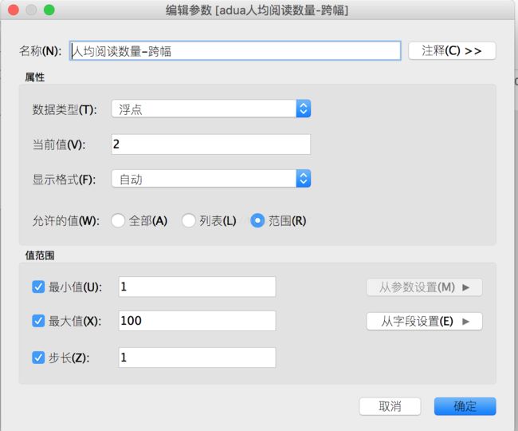
Task: Uncheck the 步长(Z) checkbox
Action: tap(38, 358)
